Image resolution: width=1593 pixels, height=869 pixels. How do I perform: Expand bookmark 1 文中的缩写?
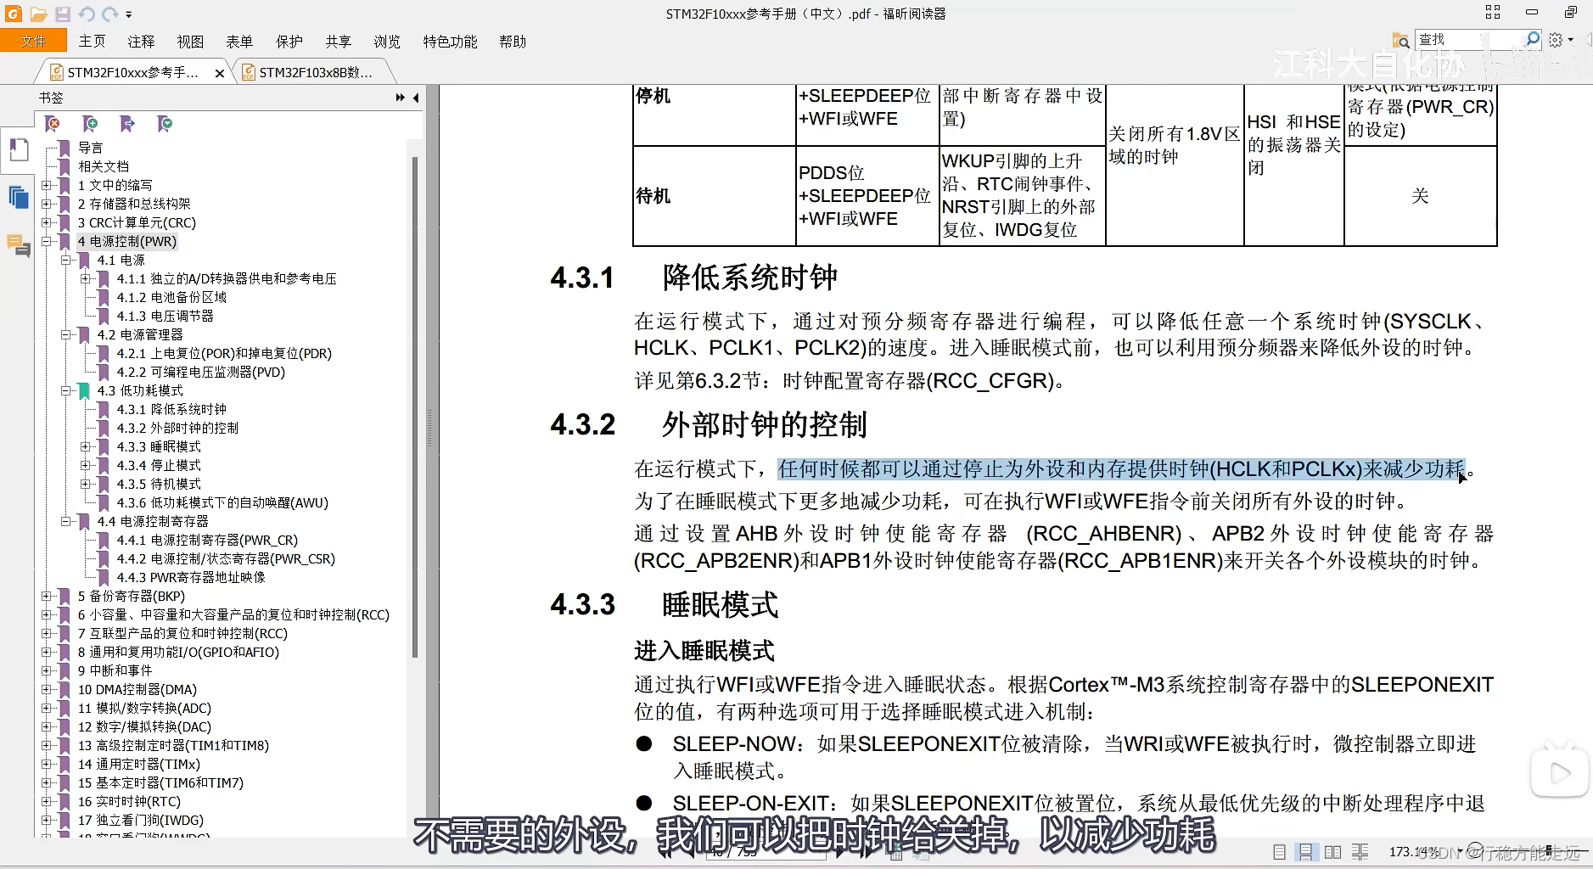tap(47, 185)
